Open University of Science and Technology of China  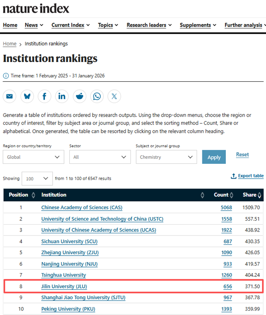[102, 219]
